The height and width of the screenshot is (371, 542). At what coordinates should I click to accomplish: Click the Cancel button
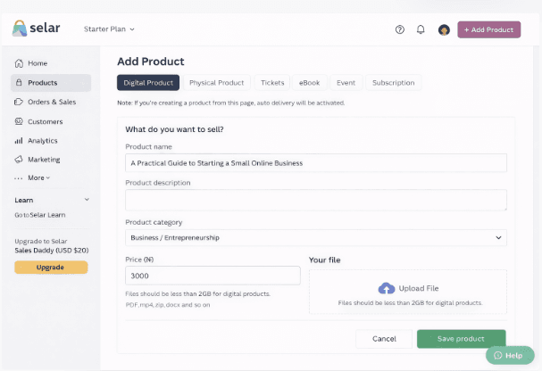pyautogui.click(x=384, y=339)
